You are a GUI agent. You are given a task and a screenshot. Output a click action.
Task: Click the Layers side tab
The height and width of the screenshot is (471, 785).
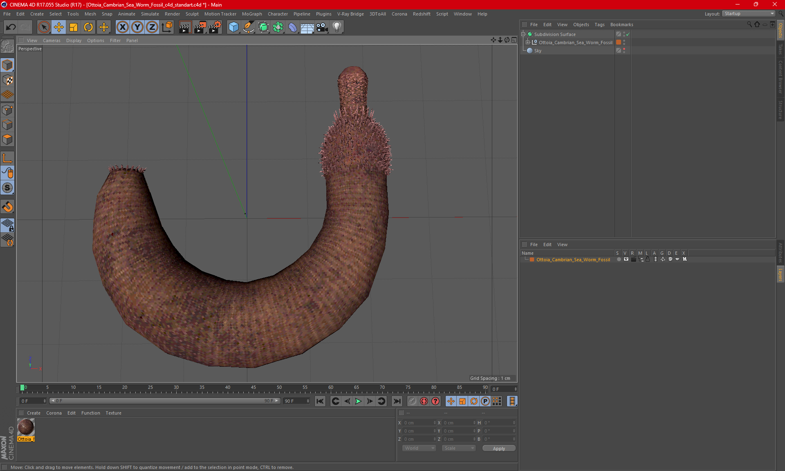[x=780, y=275]
